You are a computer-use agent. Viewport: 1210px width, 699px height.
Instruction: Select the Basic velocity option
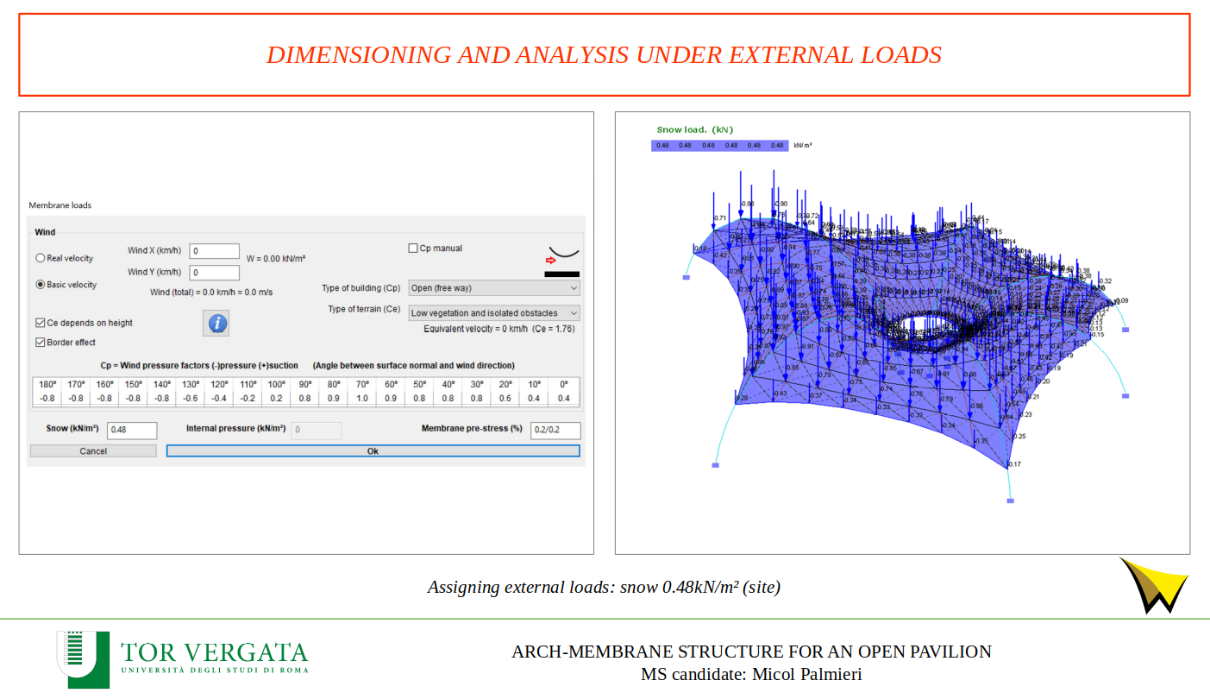click(x=41, y=285)
